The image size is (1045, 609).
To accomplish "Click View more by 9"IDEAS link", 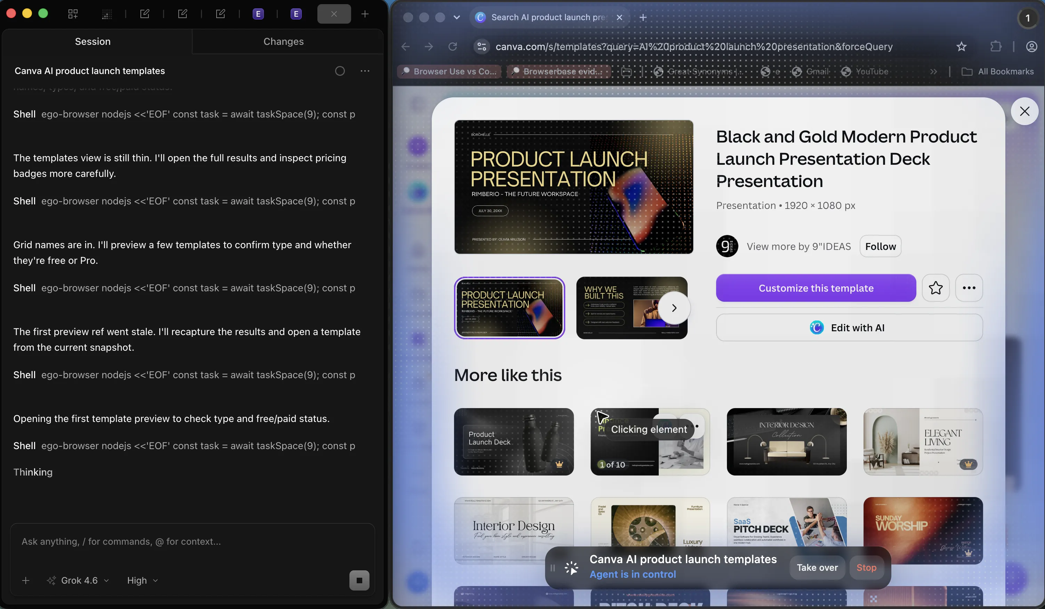I will click(799, 246).
